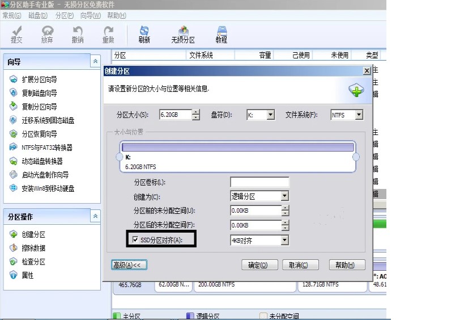
Task: Click the 提交 (commit) toolbar icon
Action: coord(16,35)
